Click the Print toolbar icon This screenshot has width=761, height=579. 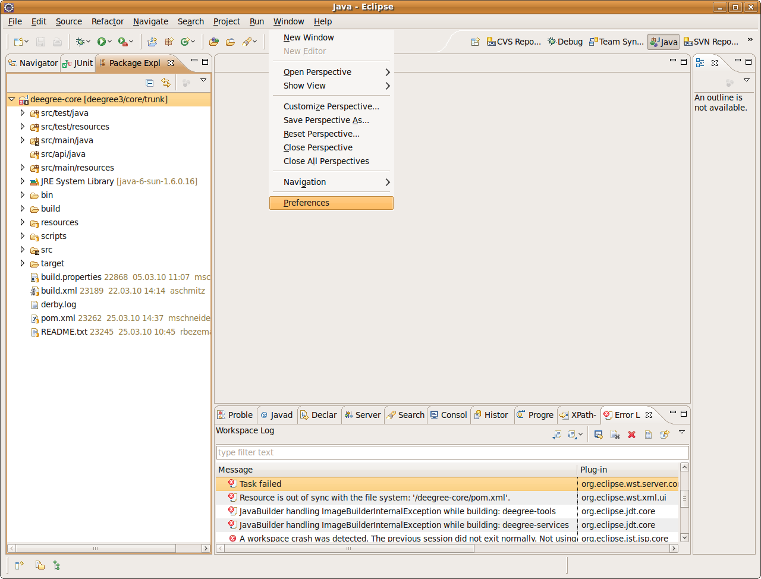tap(57, 42)
